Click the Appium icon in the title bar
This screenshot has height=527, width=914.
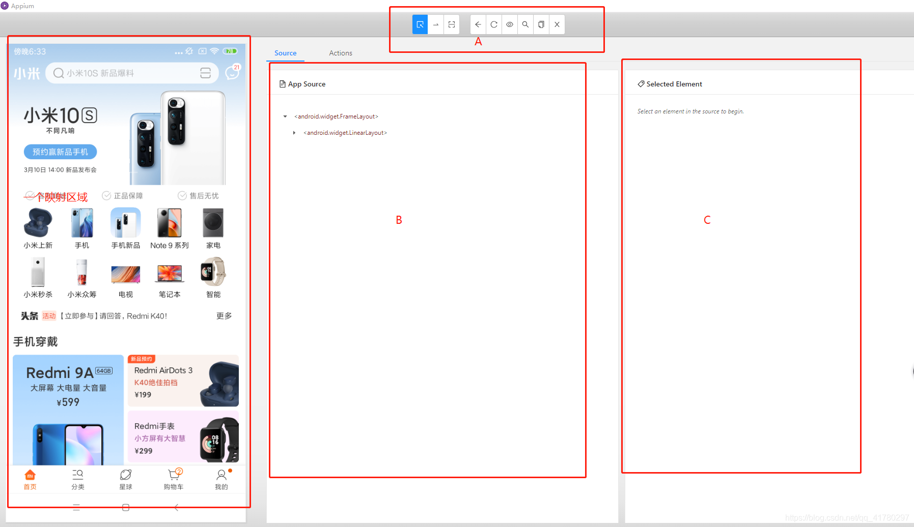5,6
